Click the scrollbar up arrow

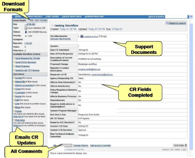tap(191, 17)
